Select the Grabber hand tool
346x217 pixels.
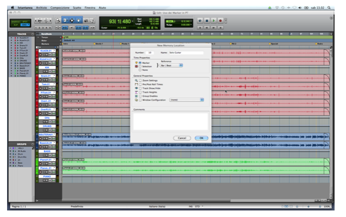coord(79,21)
